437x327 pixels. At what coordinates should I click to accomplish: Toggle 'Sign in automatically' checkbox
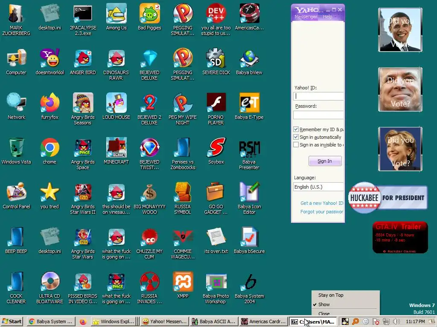pos(296,137)
